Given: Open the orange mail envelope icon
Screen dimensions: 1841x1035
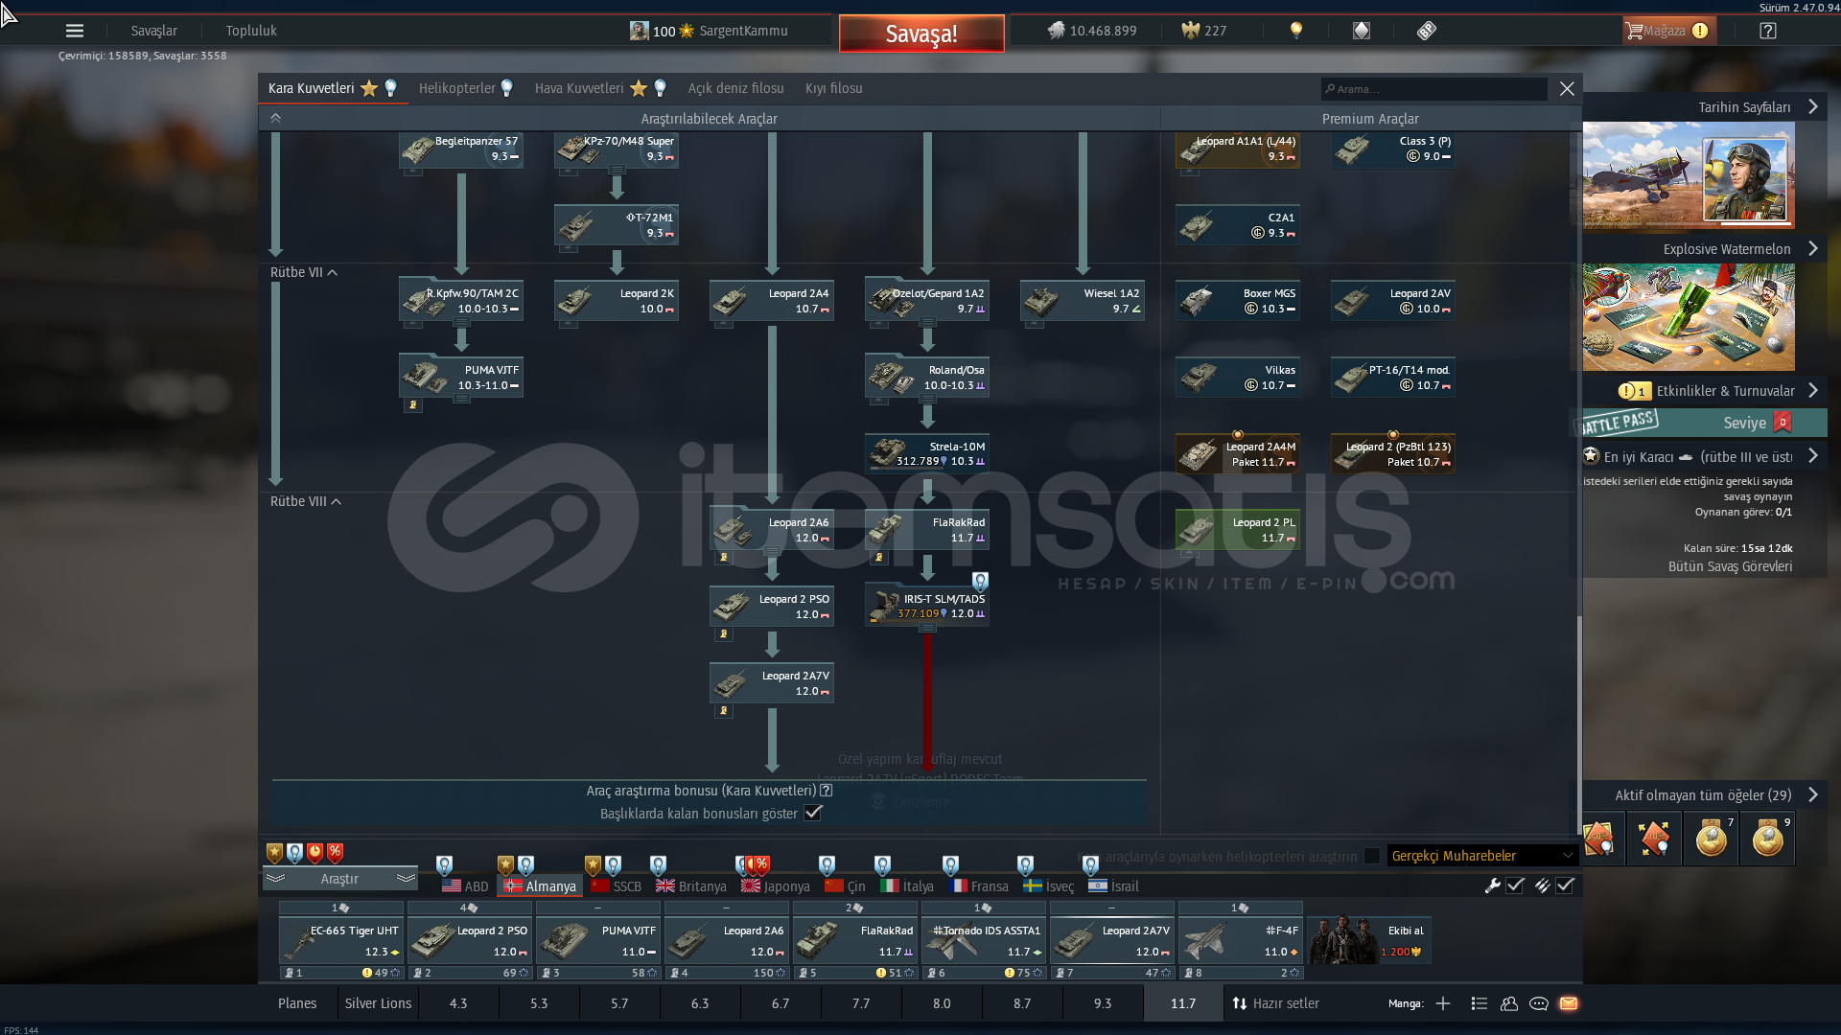Looking at the screenshot, I should click(x=1569, y=1003).
